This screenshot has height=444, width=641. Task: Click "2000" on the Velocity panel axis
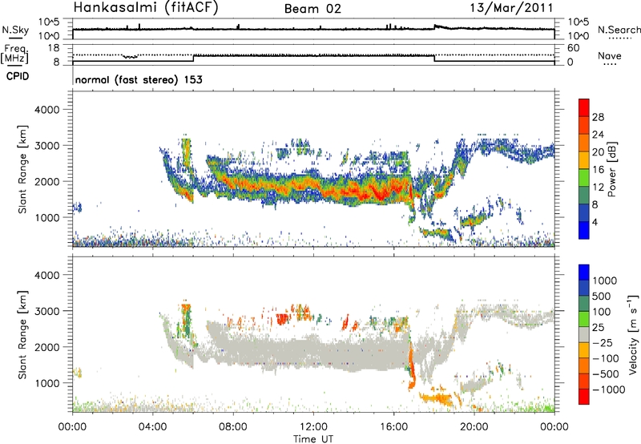tap(46, 347)
